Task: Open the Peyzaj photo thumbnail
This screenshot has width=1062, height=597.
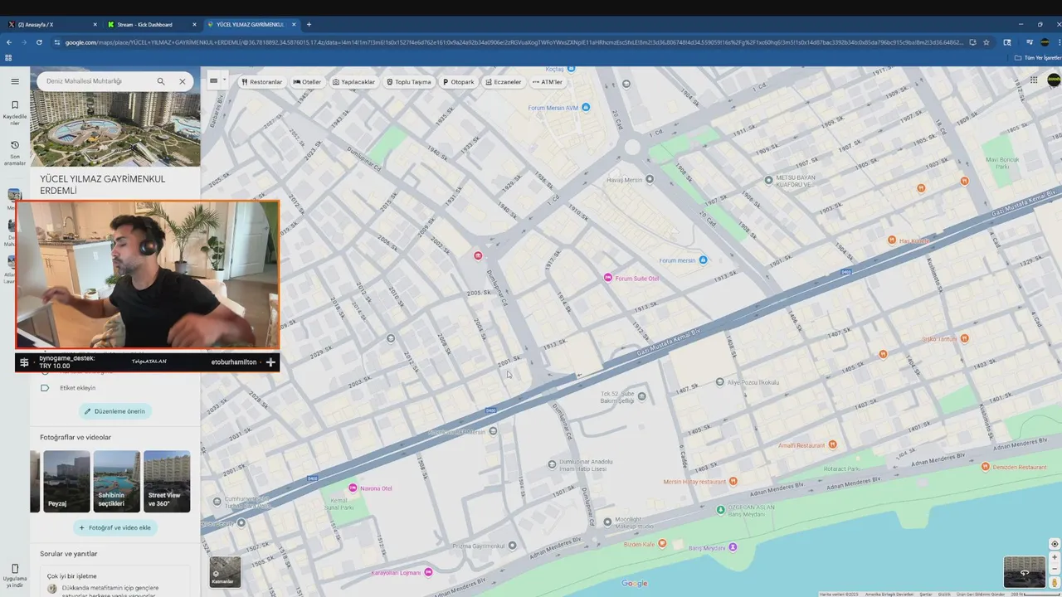Action: tap(66, 481)
